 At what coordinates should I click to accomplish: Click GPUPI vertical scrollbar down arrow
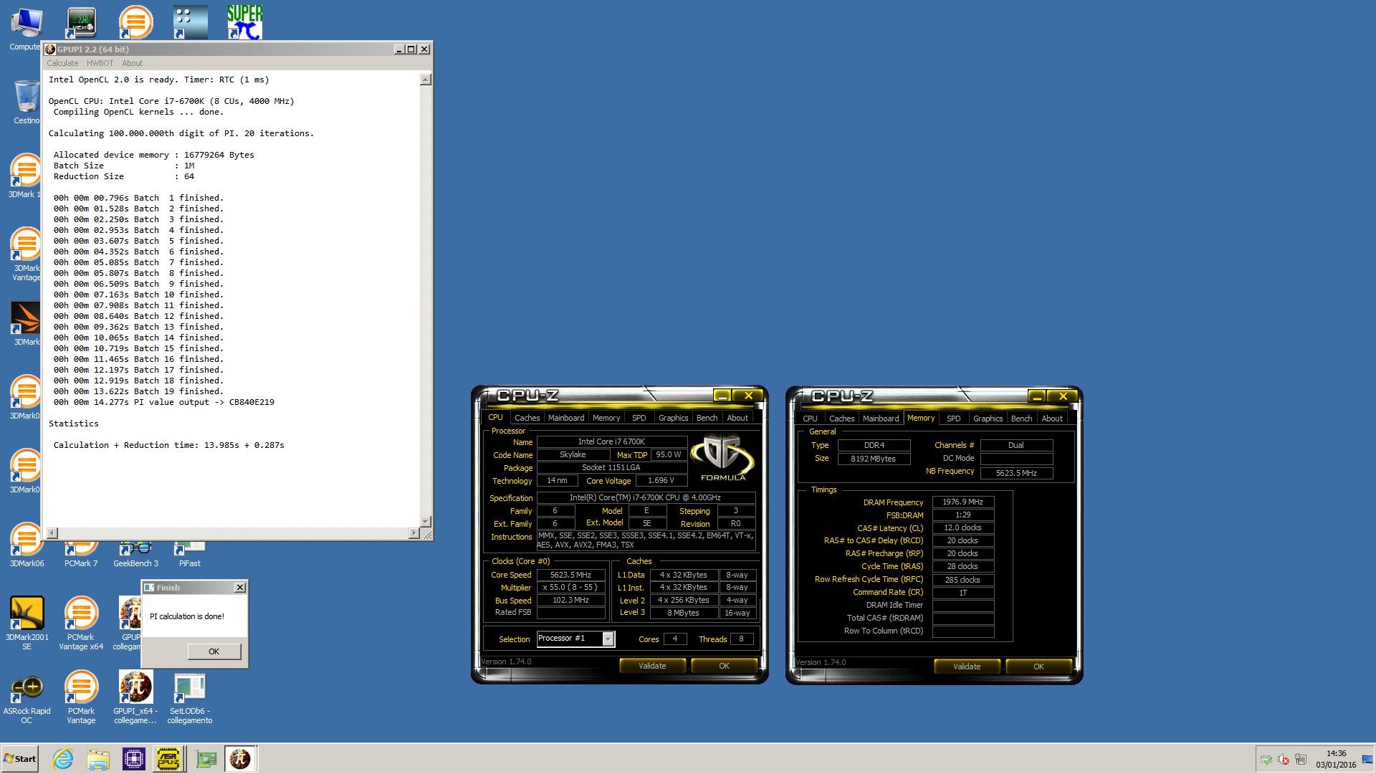(425, 522)
